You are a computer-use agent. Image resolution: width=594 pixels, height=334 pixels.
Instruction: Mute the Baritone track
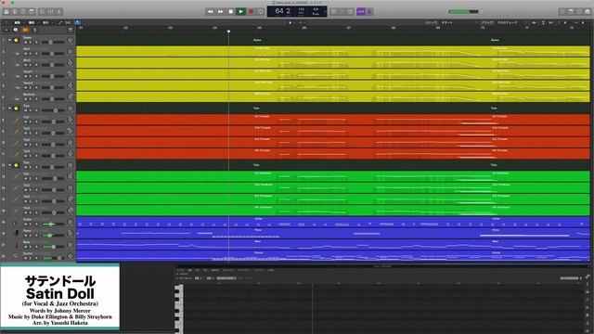coord(25,99)
